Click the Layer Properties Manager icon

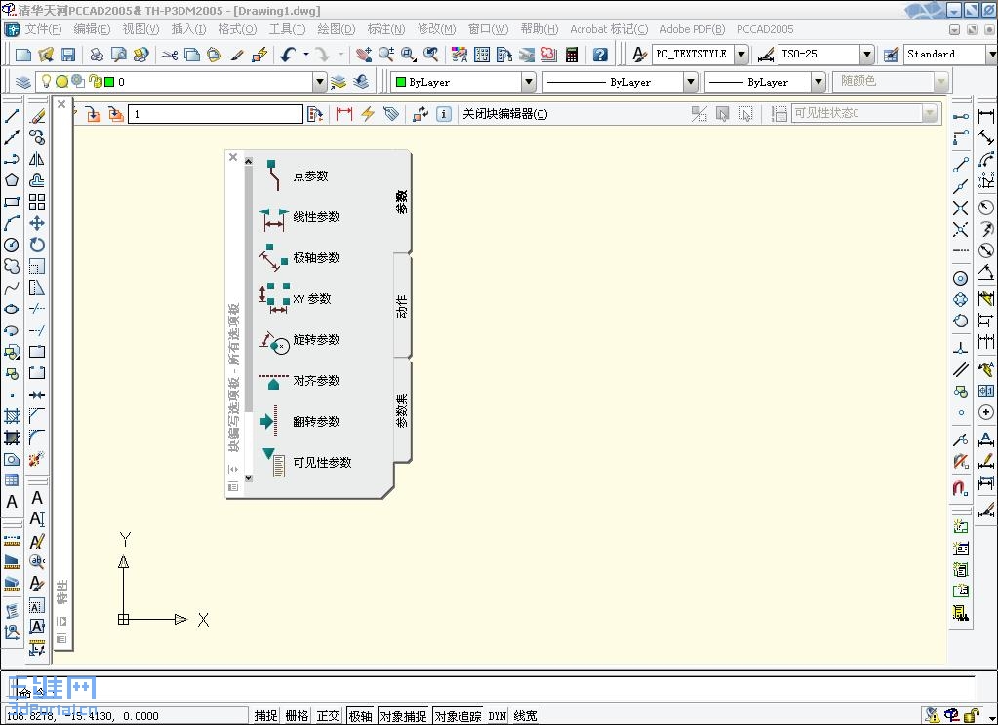(22, 82)
